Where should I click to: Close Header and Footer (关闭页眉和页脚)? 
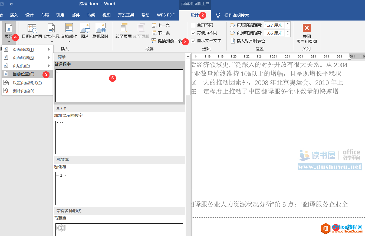pos(307,33)
